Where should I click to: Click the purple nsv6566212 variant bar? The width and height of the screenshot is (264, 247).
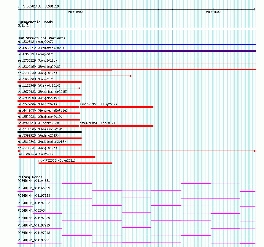point(136,51)
